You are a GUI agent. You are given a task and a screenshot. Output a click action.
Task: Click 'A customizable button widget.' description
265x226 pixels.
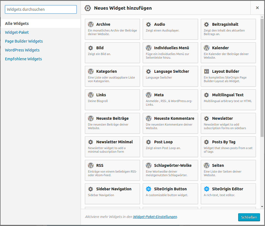[167, 195]
